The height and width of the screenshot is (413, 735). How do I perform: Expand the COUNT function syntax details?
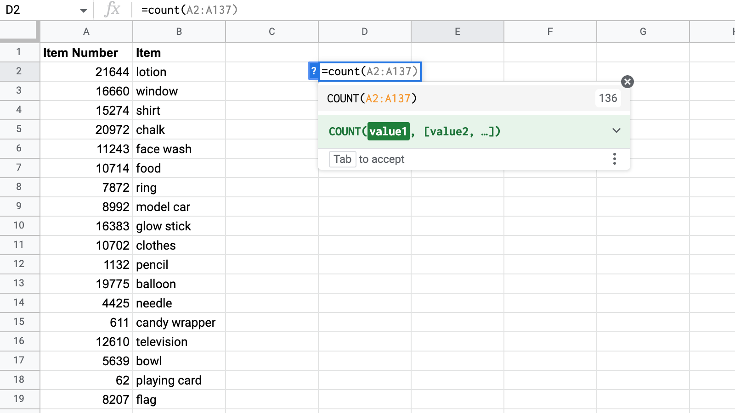click(616, 131)
